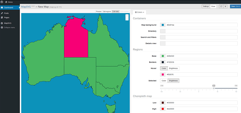This screenshot has height=113, width=241.
Task: Save the map with Save button
Action: point(235,6)
